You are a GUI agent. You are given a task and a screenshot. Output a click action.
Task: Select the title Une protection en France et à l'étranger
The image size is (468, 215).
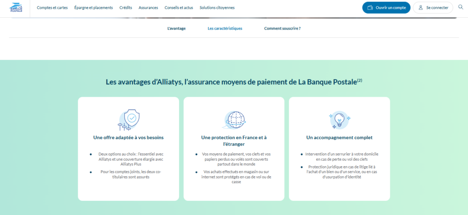[234, 141]
